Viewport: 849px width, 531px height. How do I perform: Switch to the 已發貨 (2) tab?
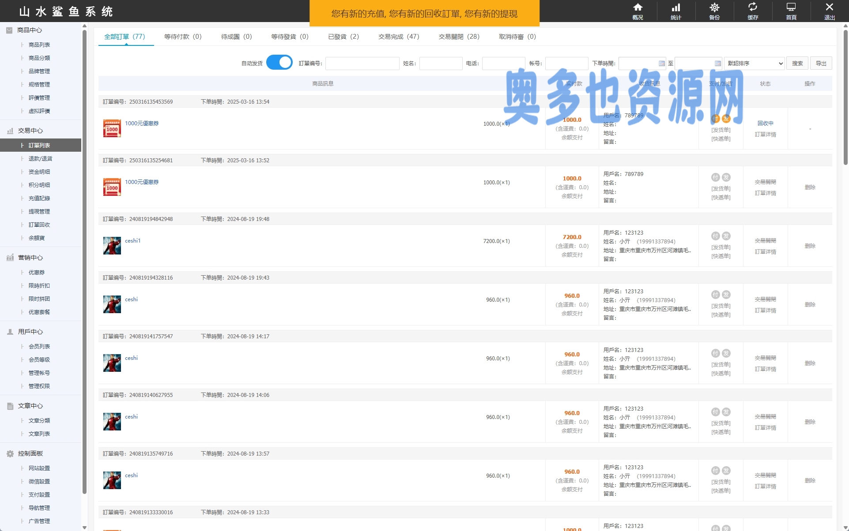[343, 37]
